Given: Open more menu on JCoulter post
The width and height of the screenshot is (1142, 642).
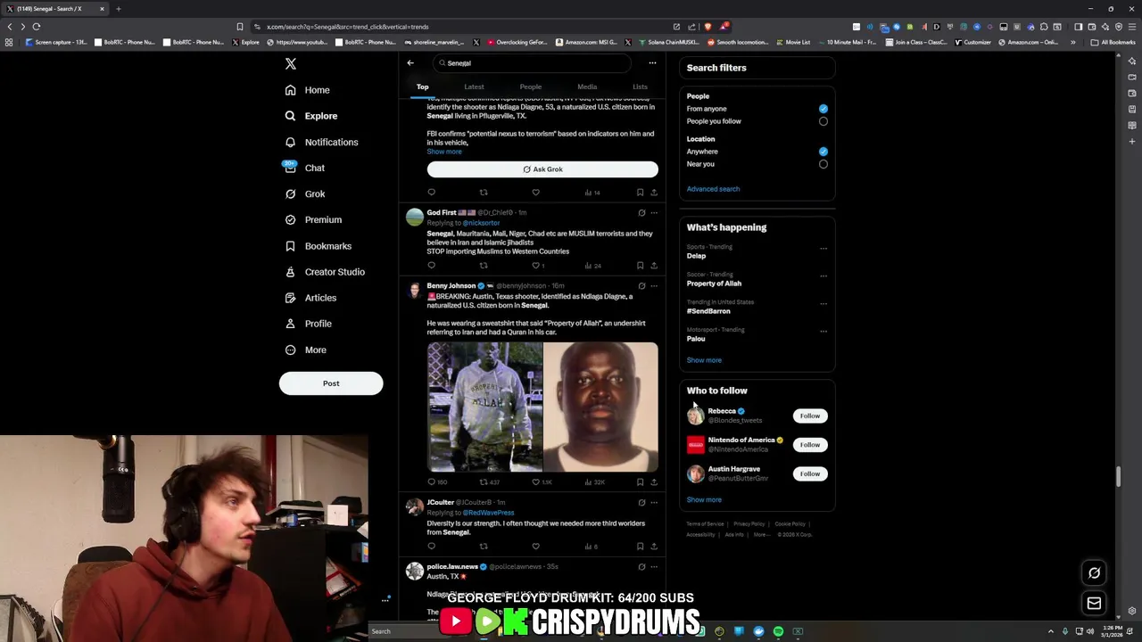Looking at the screenshot, I should click(x=654, y=503).
